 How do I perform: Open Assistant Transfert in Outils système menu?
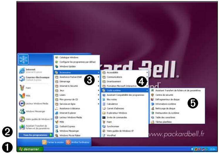177,90
